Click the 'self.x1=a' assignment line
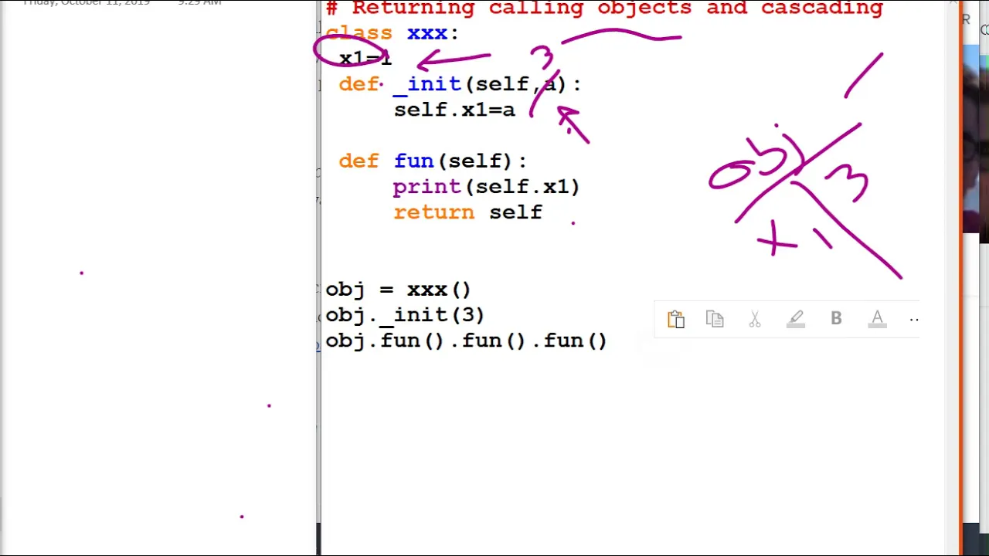 pos(454,110)
